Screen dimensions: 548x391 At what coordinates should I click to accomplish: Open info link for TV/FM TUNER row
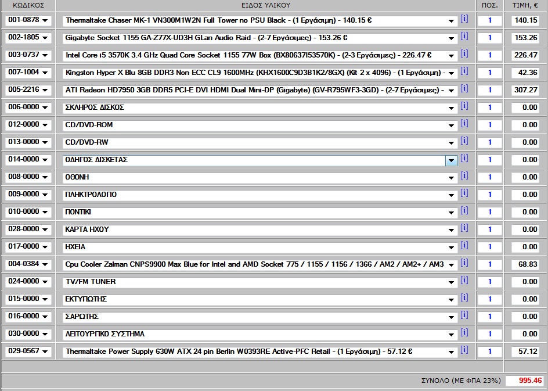point(464,280)
